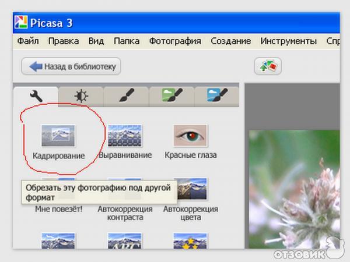This screenshot has width=350, height=262.
Task: Go back with Назад в библиотеку button
Action: (x=71, y=66)
